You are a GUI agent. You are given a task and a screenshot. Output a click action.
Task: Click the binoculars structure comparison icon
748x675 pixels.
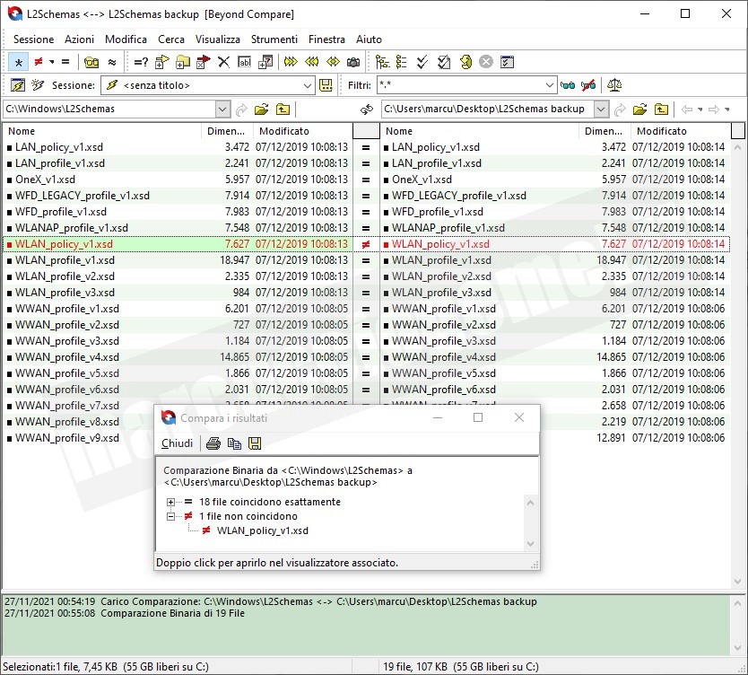pos(91,62)
